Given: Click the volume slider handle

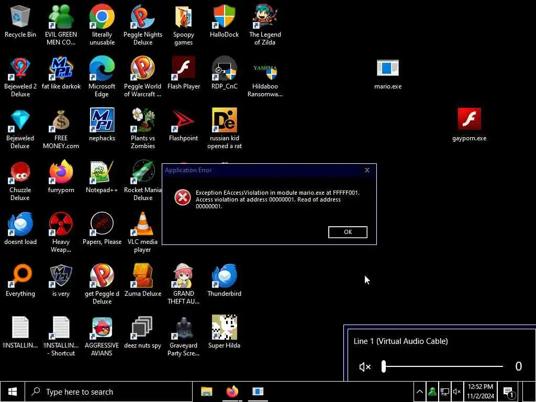Looking at the screenshot, I should 384,366.
